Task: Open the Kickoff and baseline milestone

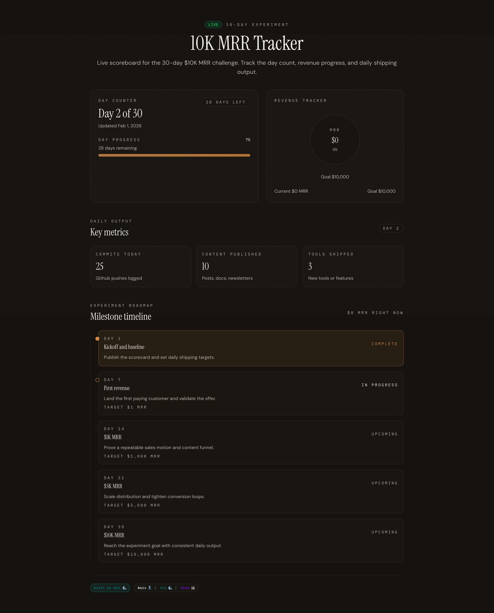Action: pos(251,348)
